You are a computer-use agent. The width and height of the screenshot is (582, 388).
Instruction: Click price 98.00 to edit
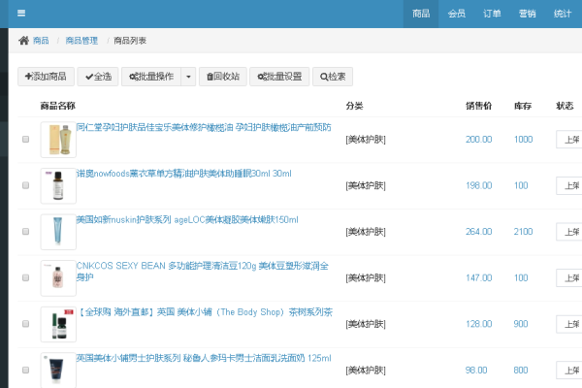click(x=476, y=371)
